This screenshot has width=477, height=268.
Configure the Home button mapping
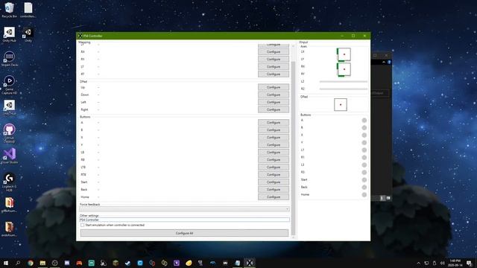point(274,197)
